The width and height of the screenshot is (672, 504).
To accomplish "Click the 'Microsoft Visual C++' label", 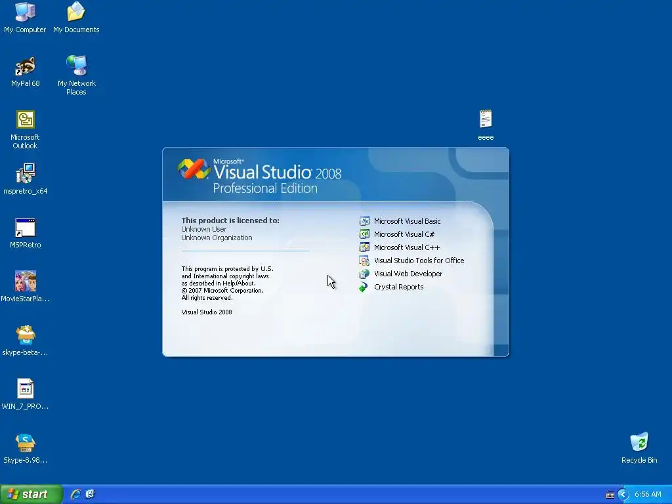I will (407, 247).
